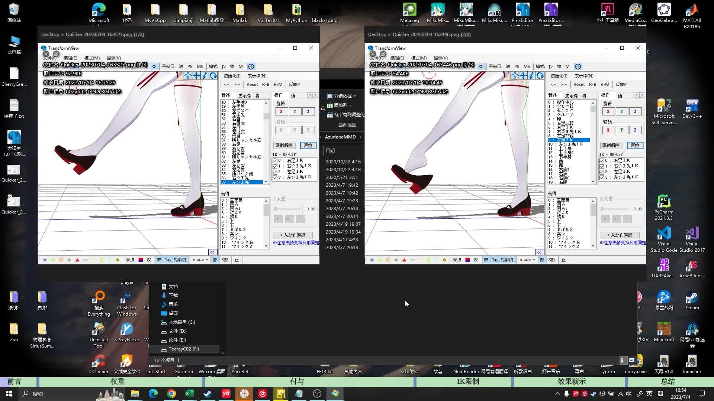Switch to the 表示枠 tab in right window

pyautogui.click(x=571, y=96)
